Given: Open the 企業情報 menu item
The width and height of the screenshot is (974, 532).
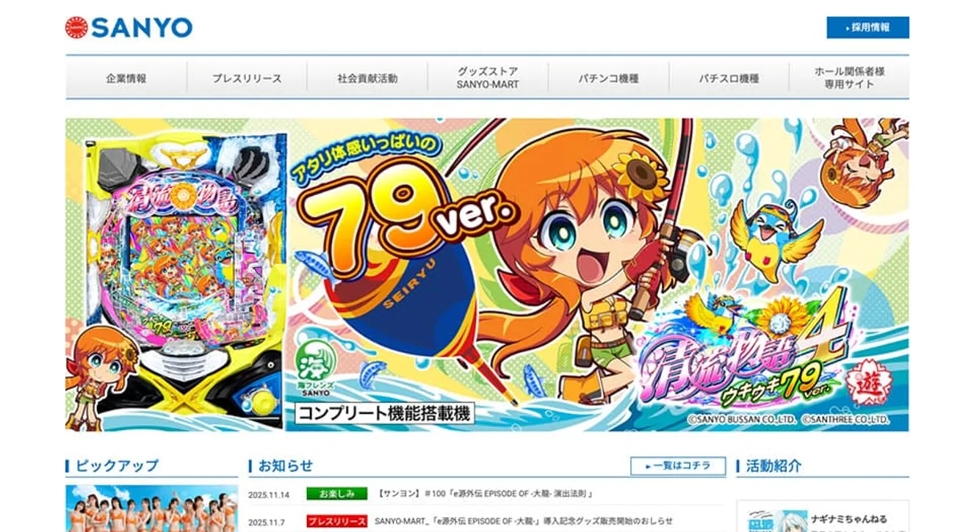Looking at the screenshot, I should [126, 78].
